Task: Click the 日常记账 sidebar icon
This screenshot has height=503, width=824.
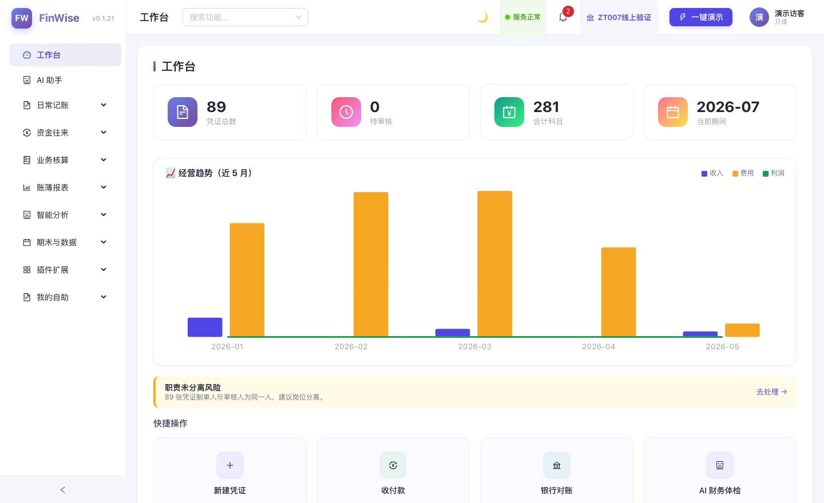Action: 27,105
